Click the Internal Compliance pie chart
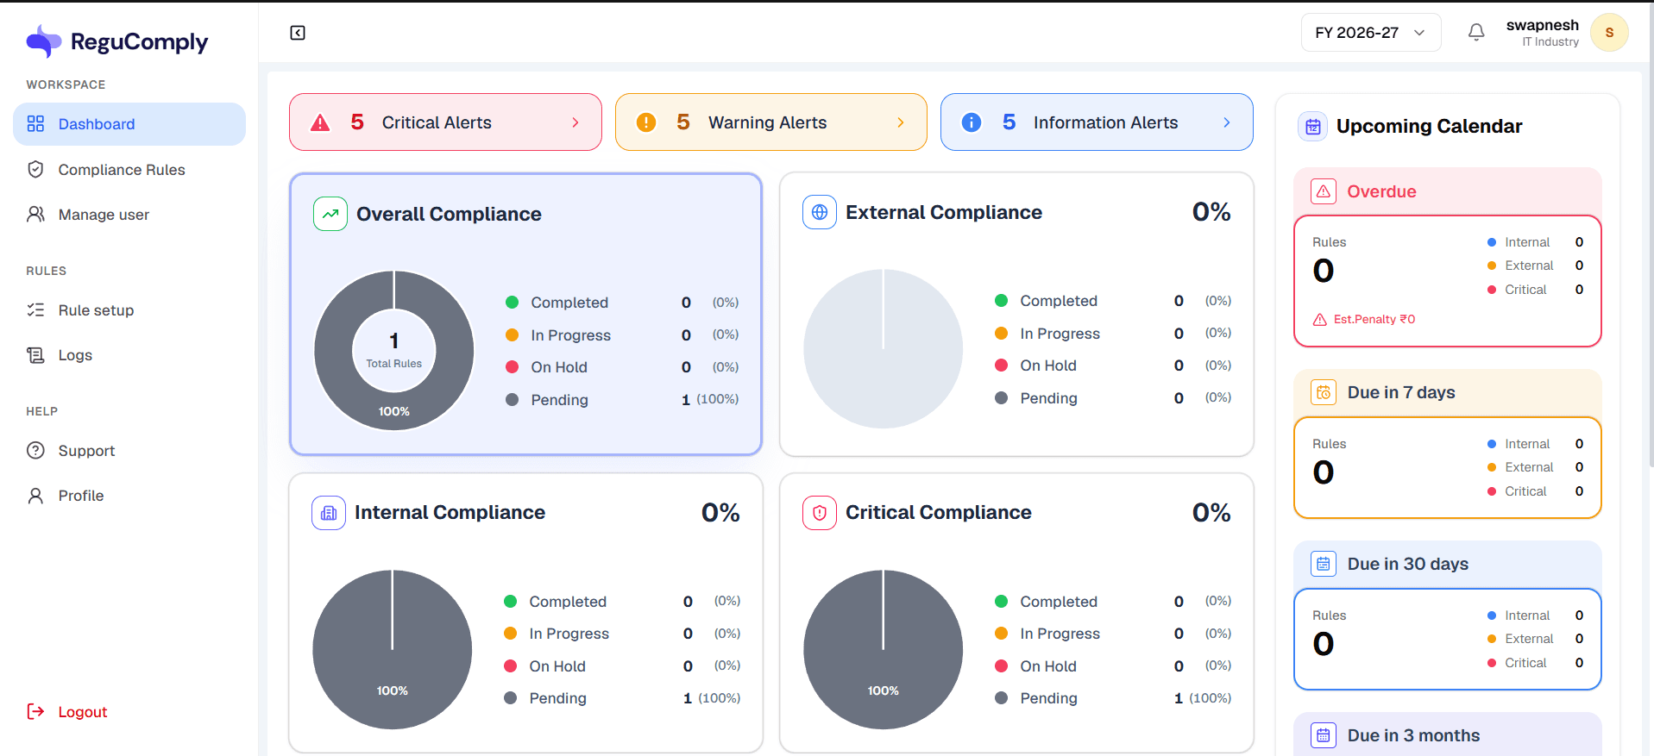 click(x=393, y=649)
